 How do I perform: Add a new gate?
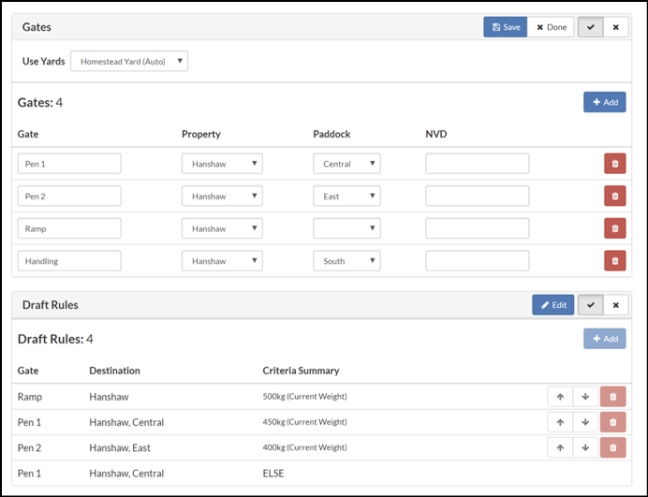pyautogui.click(x=604, y=102)
